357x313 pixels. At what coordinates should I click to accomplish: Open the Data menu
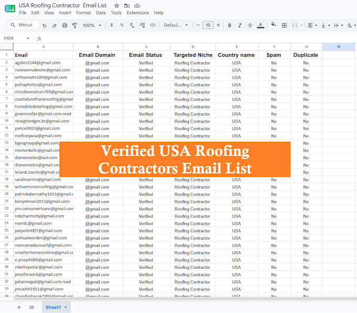point(101,13)
